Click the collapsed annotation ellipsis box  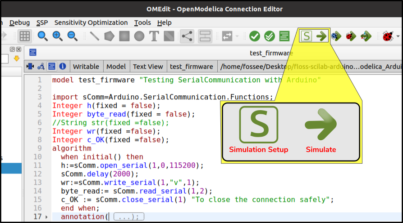129,217
